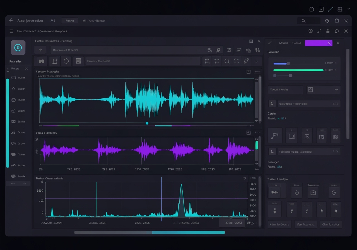
Task: Expand the triangle on the spectrum panel header
Action: click(245, 178)
